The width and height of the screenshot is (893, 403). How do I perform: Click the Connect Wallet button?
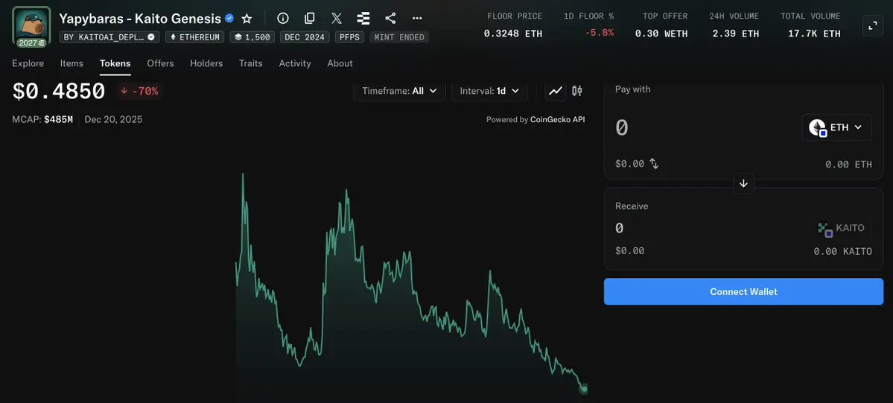(x=743, y=291)
